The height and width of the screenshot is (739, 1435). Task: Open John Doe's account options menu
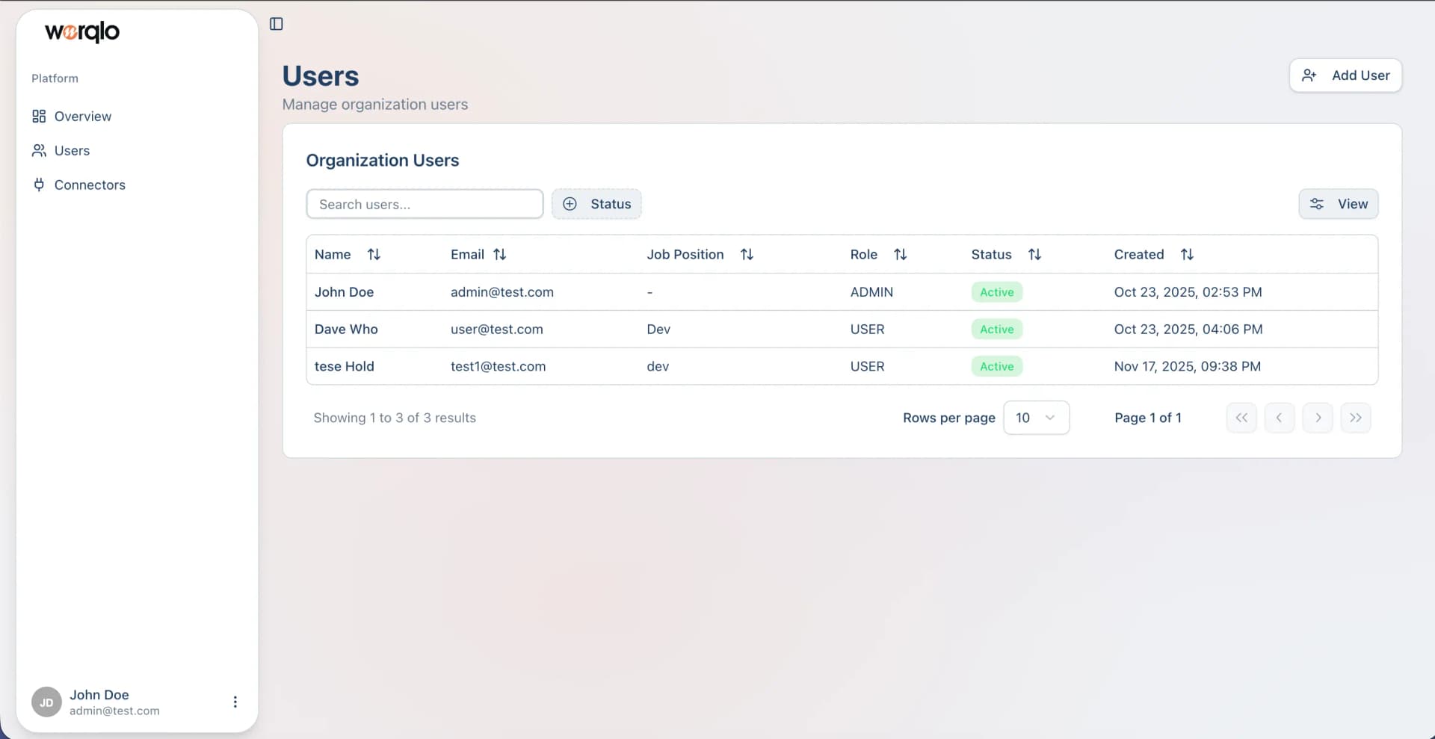point(235,702)
